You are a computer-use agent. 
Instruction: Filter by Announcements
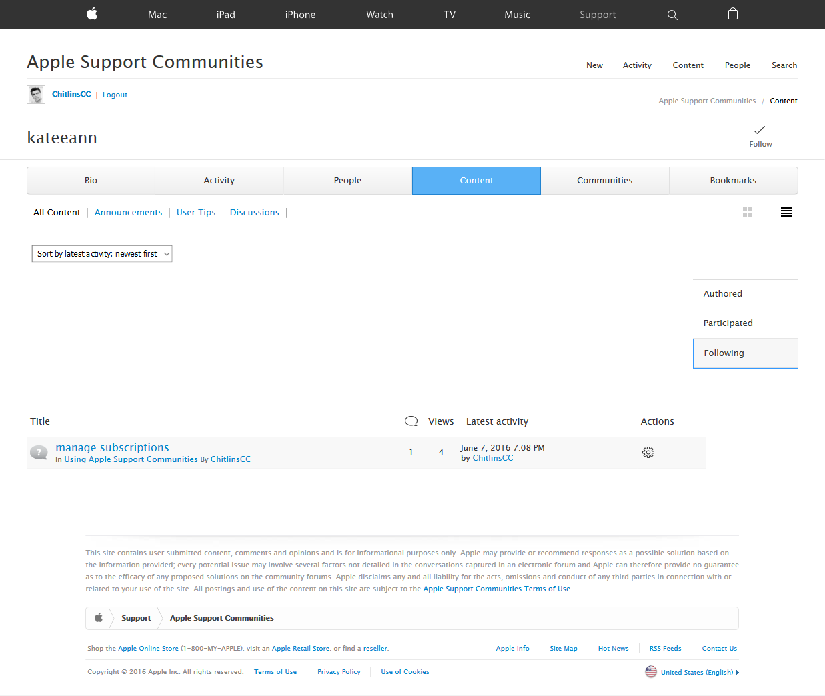(129, 213)
